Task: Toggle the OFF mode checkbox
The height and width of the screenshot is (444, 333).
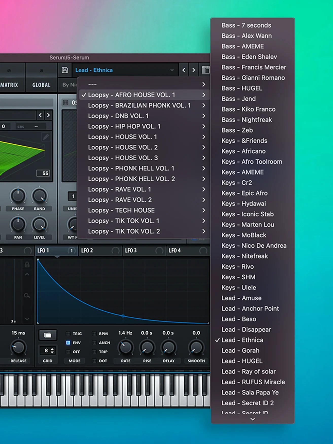Action: point(68,352)
